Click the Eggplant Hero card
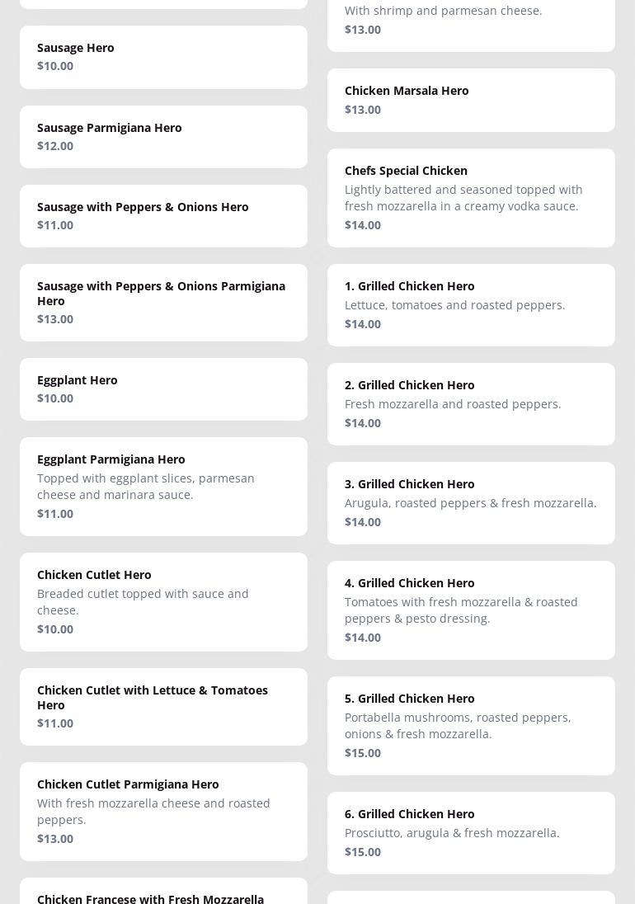Screen dimensions: 635x904 point(163,389)
